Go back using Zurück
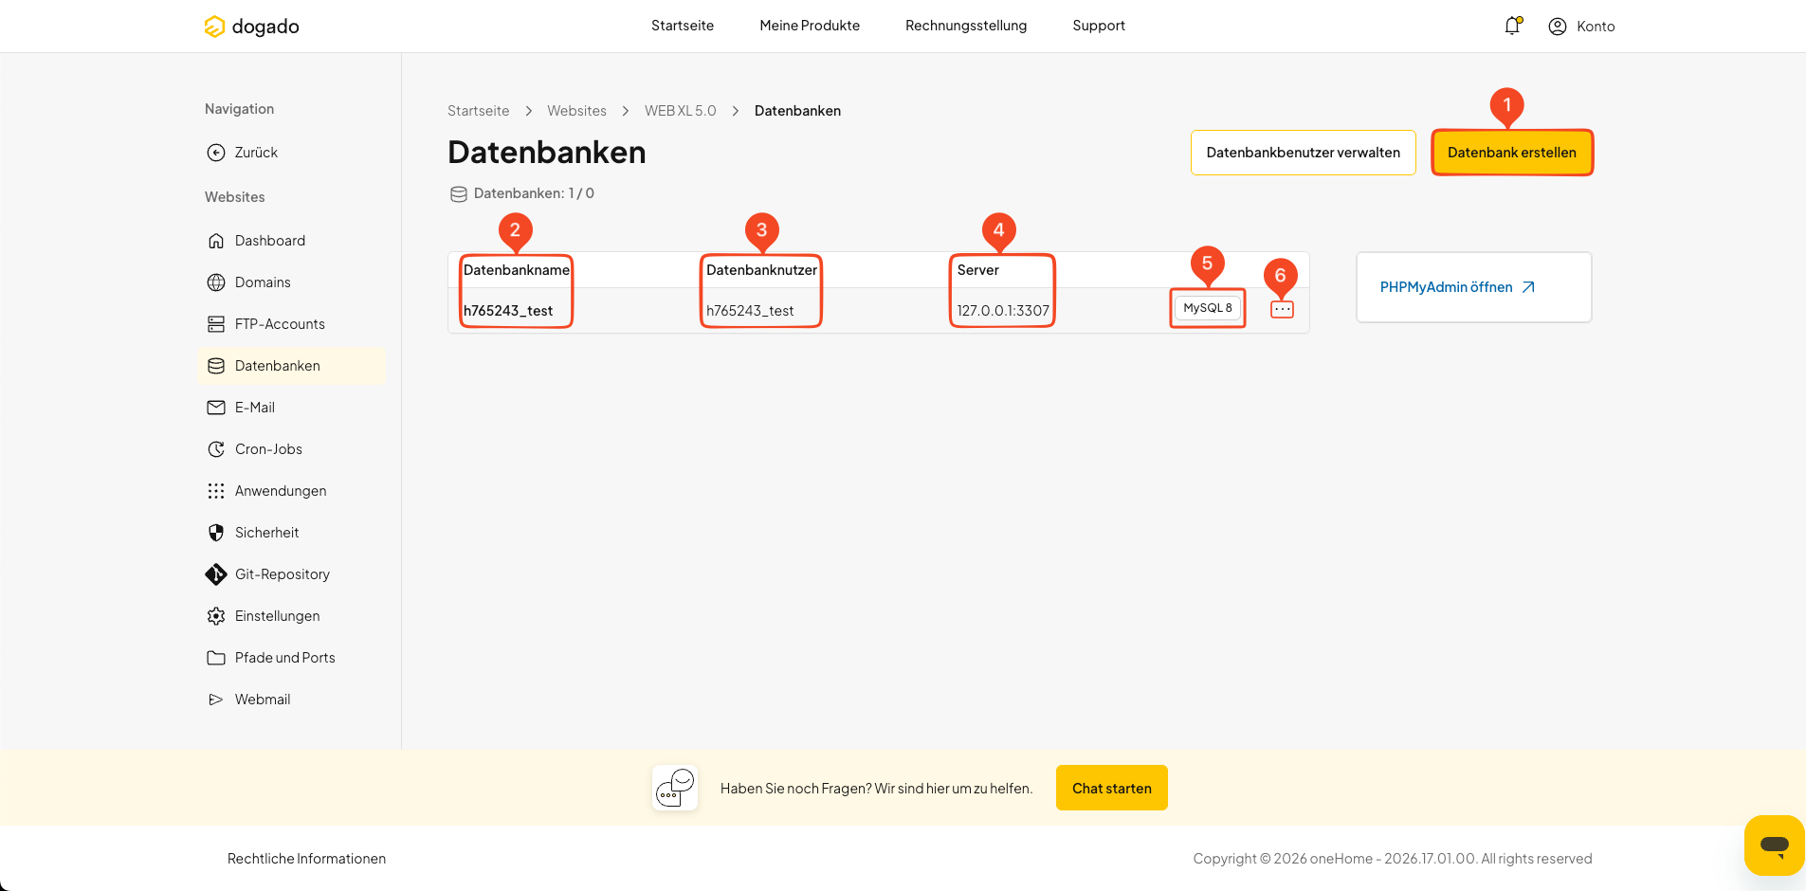Viewport: 1806px width, 891px height. coord(243,153)
